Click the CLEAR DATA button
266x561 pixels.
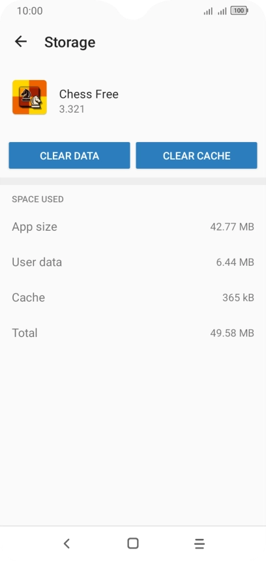[70, 155]
